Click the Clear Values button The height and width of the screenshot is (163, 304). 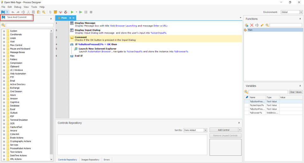296,92
